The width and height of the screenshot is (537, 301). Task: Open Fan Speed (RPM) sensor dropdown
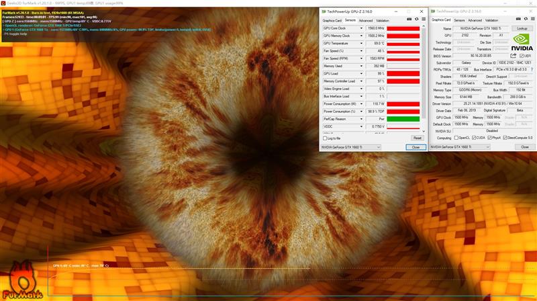coord(361,58)
